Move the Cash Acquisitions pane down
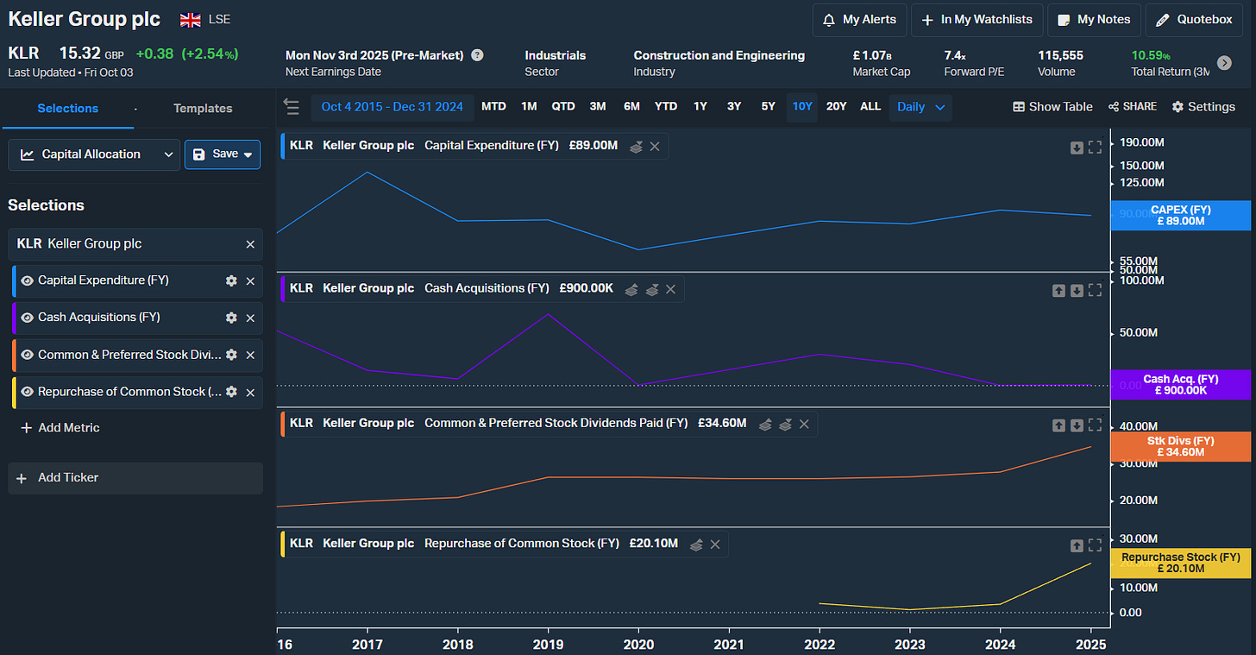Image resolution: width=1256 pixels, height=655 pixels. (x=1077, y=291)
